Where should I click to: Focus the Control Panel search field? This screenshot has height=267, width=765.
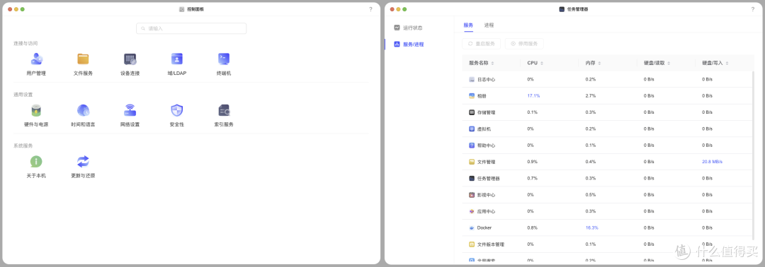[x=191, y=28]
